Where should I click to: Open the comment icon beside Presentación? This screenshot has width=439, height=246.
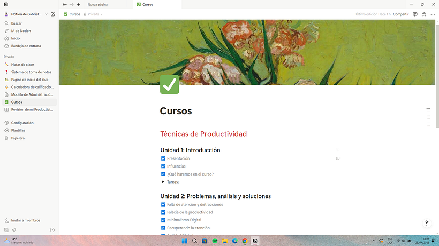tap(337, 158)
